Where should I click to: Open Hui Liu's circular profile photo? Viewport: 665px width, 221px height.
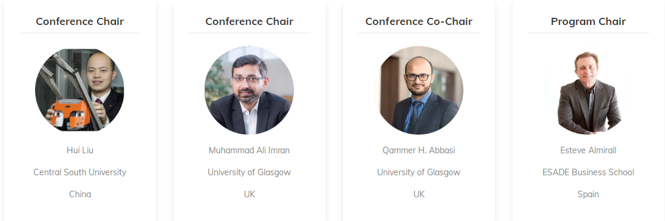[80, 90]
